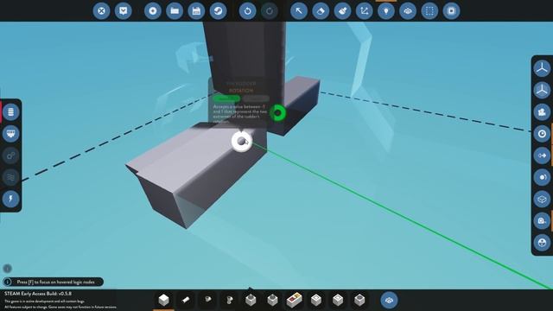Toggle the arrow direction icon in the right panel
The height and width of the screenshot is (311, 553).
coord(542,155)
